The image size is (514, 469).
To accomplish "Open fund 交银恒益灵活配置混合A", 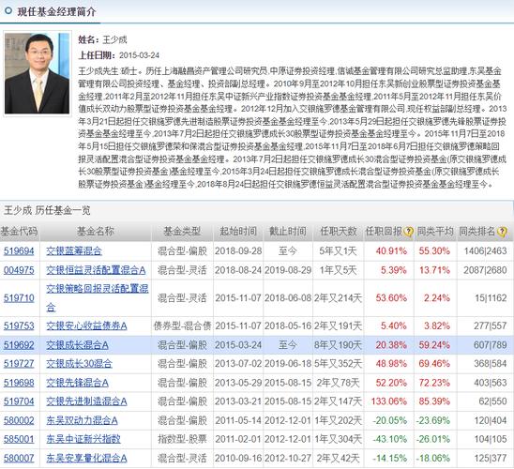I will (x=96, y=270).
